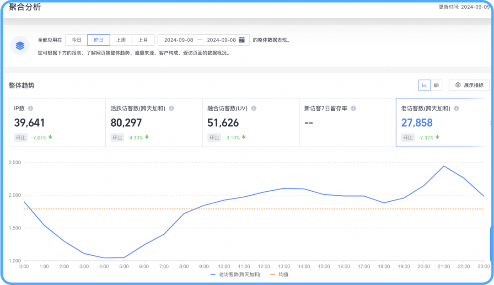Click the blue layers stack icon

[20, 46]
